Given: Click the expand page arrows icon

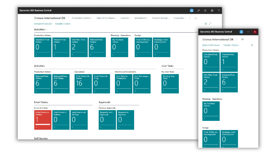Looking at the screenshot, I should tap(210, 24).
